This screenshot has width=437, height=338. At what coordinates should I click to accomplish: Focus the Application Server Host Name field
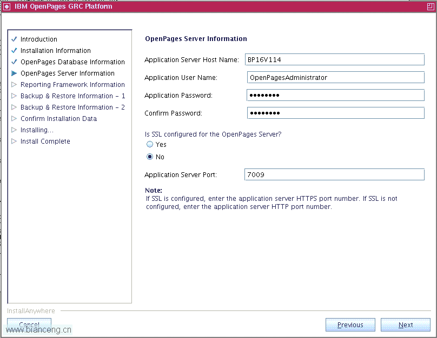pyautogui.click(x=335, y=59)
